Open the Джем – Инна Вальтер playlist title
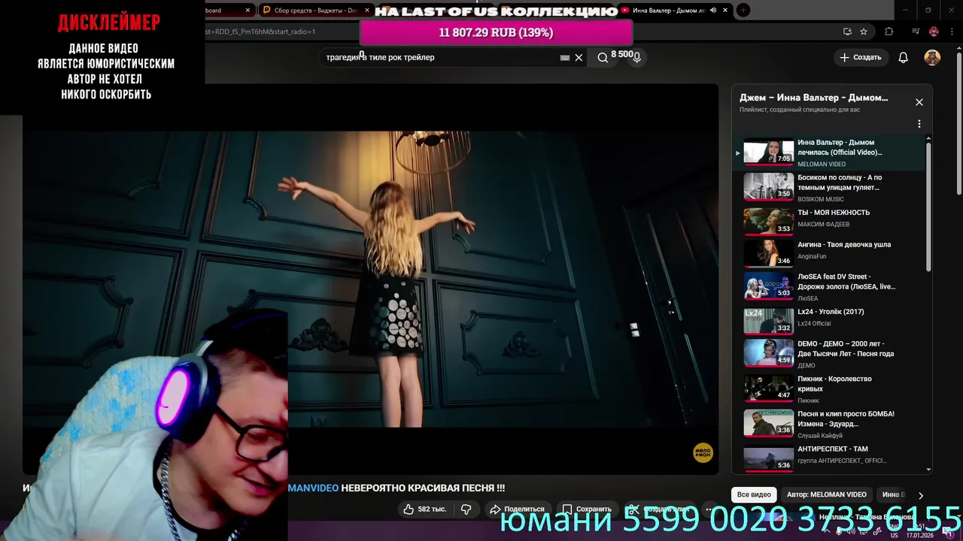This screenshot has height=541, width=963. point(813,98)
